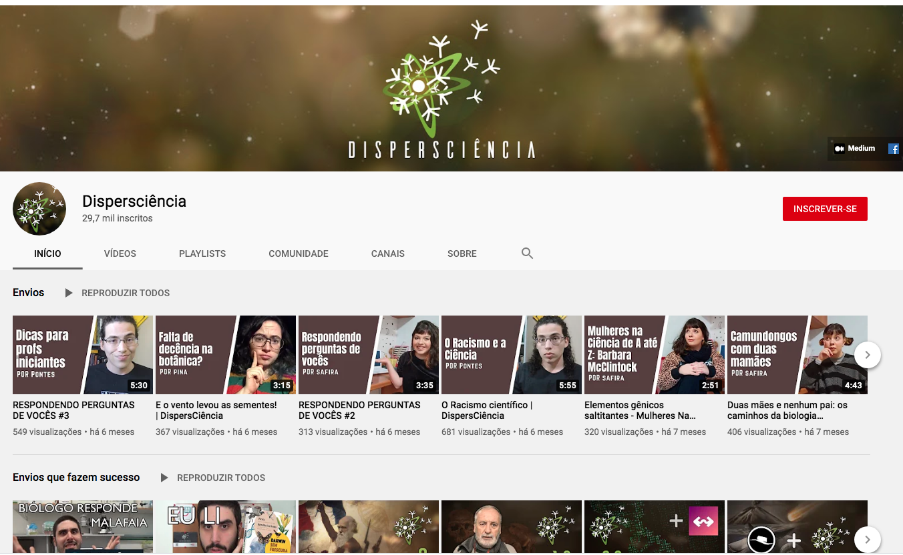Click the DISPERSCIÊNCIA banner logo
903x555 pixels.
(x=441, y=90)
